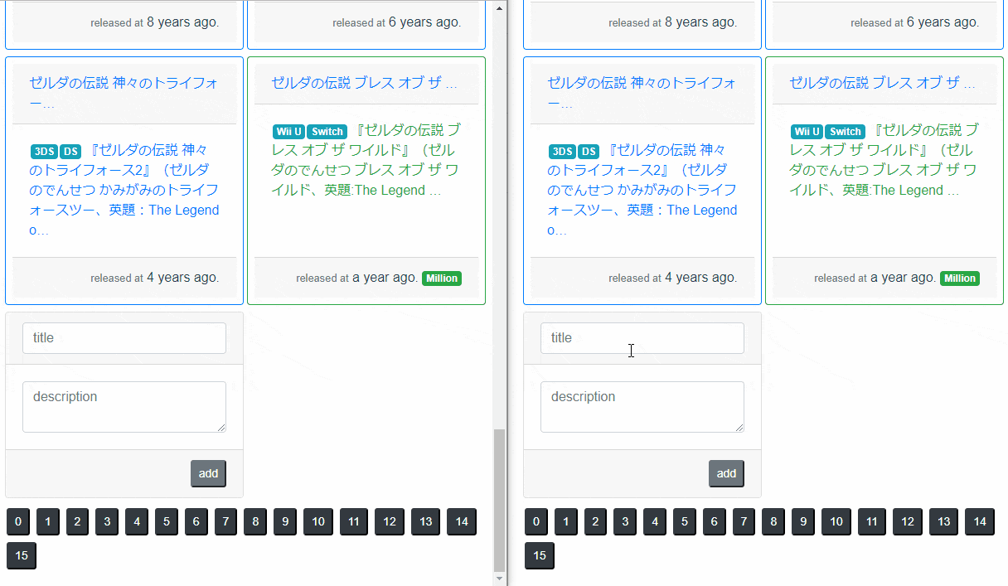Screen dimensions: 1008x586
Task: Click the DS badge in the left pane
Action: [70, 151]
